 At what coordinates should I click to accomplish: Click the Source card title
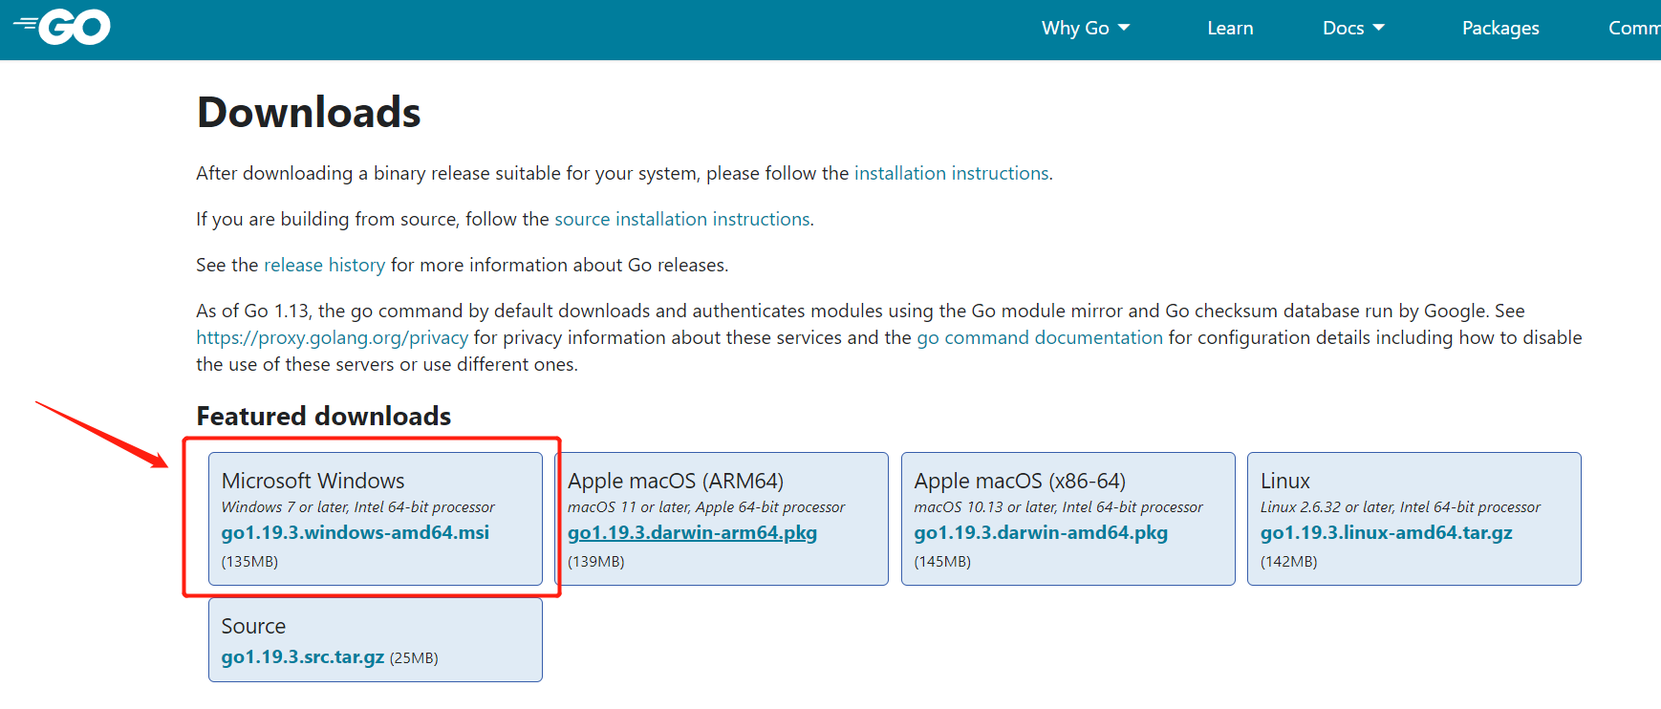click(253, 626)
